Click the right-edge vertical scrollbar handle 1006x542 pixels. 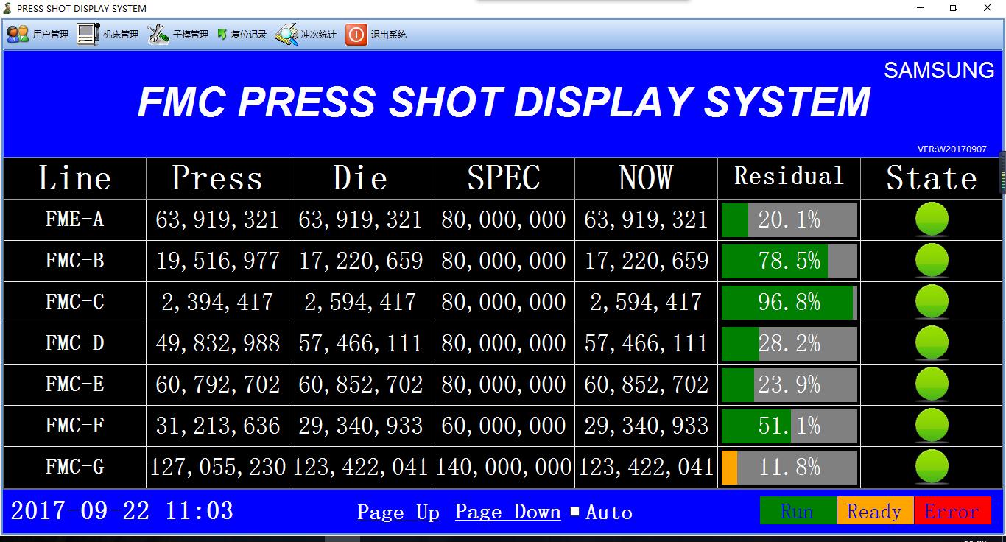point(1002,173)
